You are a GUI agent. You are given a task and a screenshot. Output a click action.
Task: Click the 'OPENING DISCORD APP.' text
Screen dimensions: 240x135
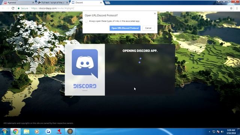pos(140,51)
